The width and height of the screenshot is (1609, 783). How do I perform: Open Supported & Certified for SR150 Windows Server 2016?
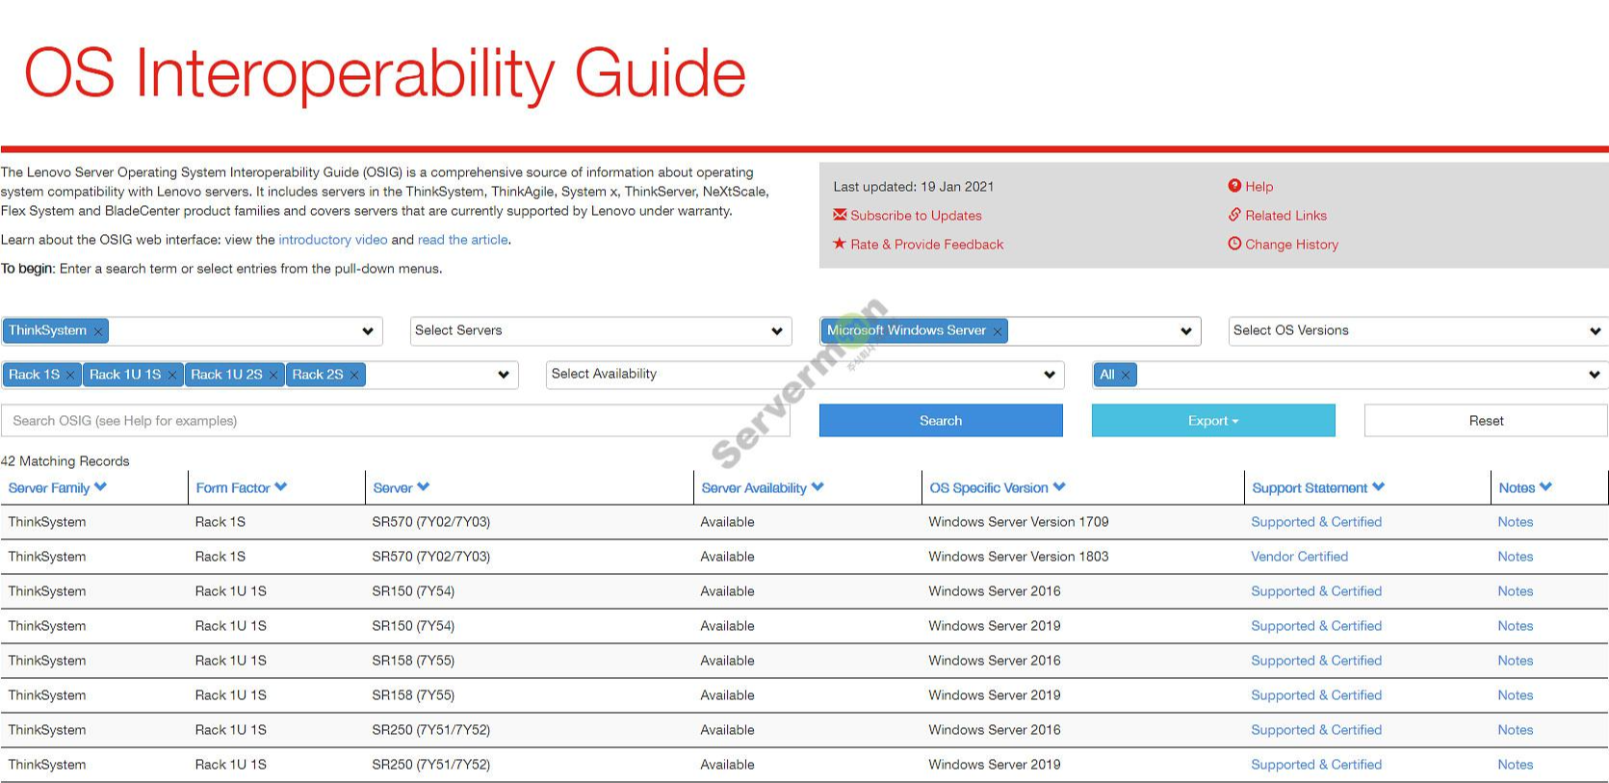point(1316,591)
